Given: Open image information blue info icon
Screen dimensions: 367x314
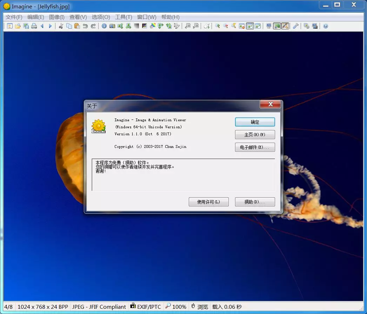Looking at the screenshot, I should click(104, 26).
